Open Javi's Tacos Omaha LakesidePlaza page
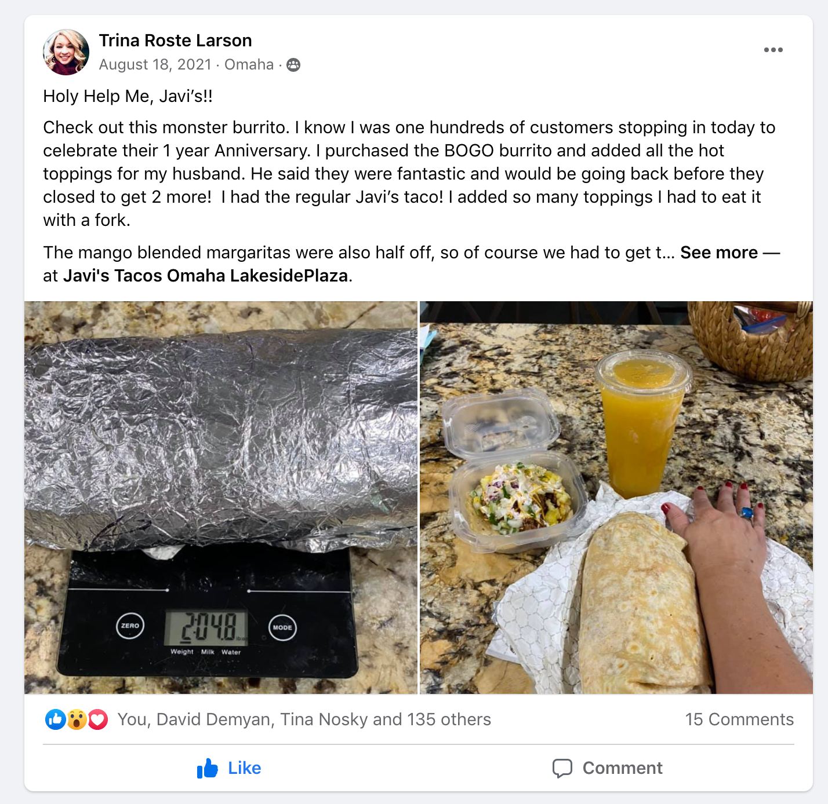 click(x=206, y=276)
